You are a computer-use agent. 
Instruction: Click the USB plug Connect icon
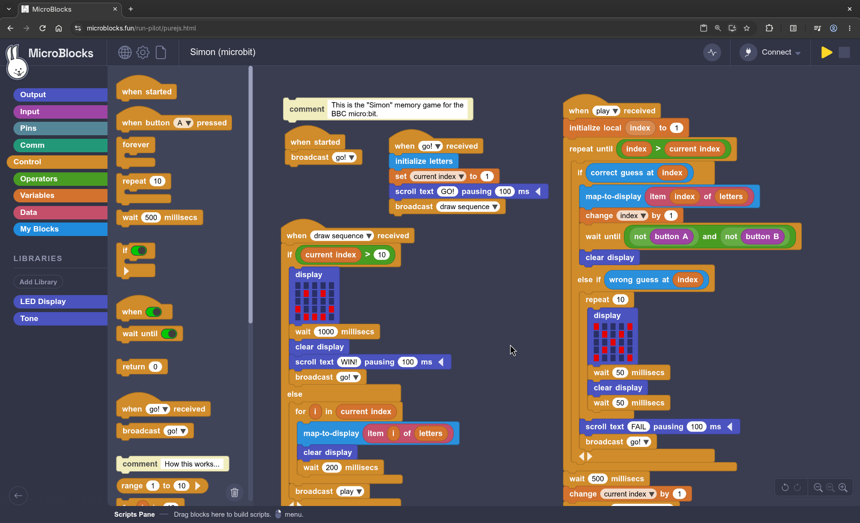click(748, 52)
